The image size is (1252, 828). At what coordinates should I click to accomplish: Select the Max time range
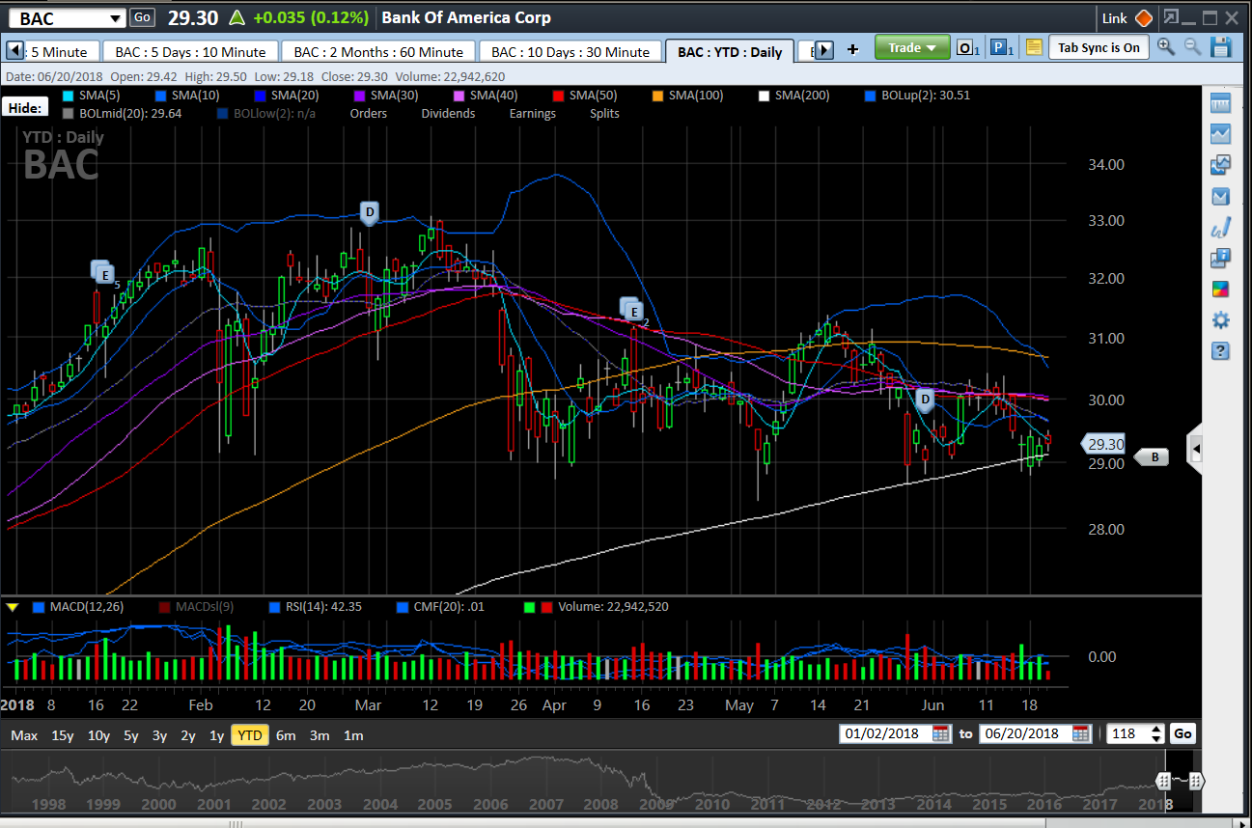pos(24,735)
